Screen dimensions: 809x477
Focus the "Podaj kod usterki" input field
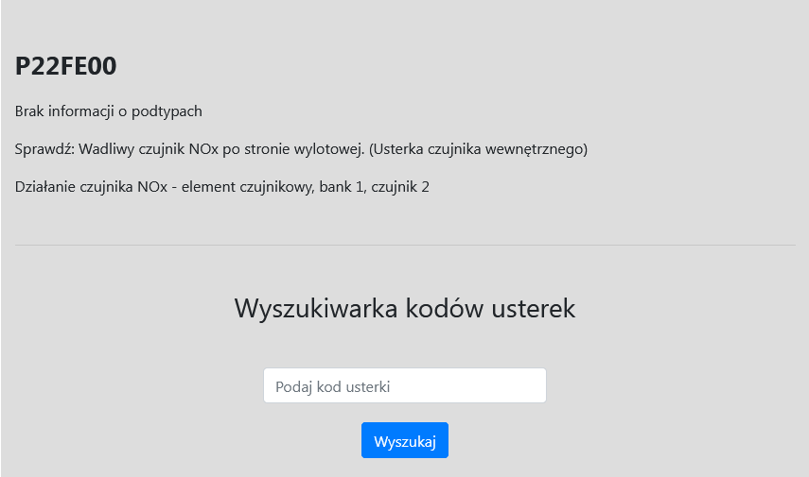coord(405,385)
